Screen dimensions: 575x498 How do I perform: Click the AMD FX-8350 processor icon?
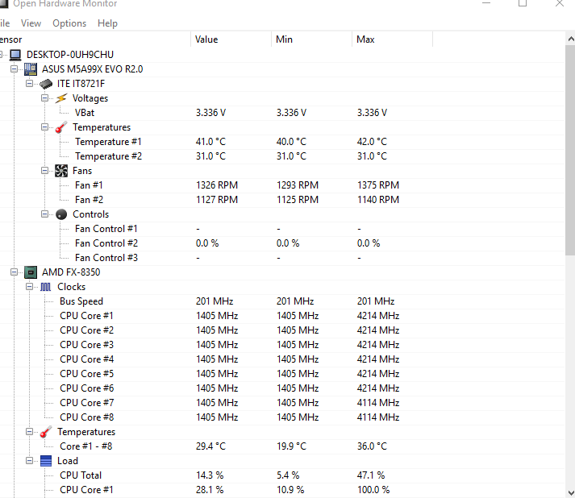(31, 272)
